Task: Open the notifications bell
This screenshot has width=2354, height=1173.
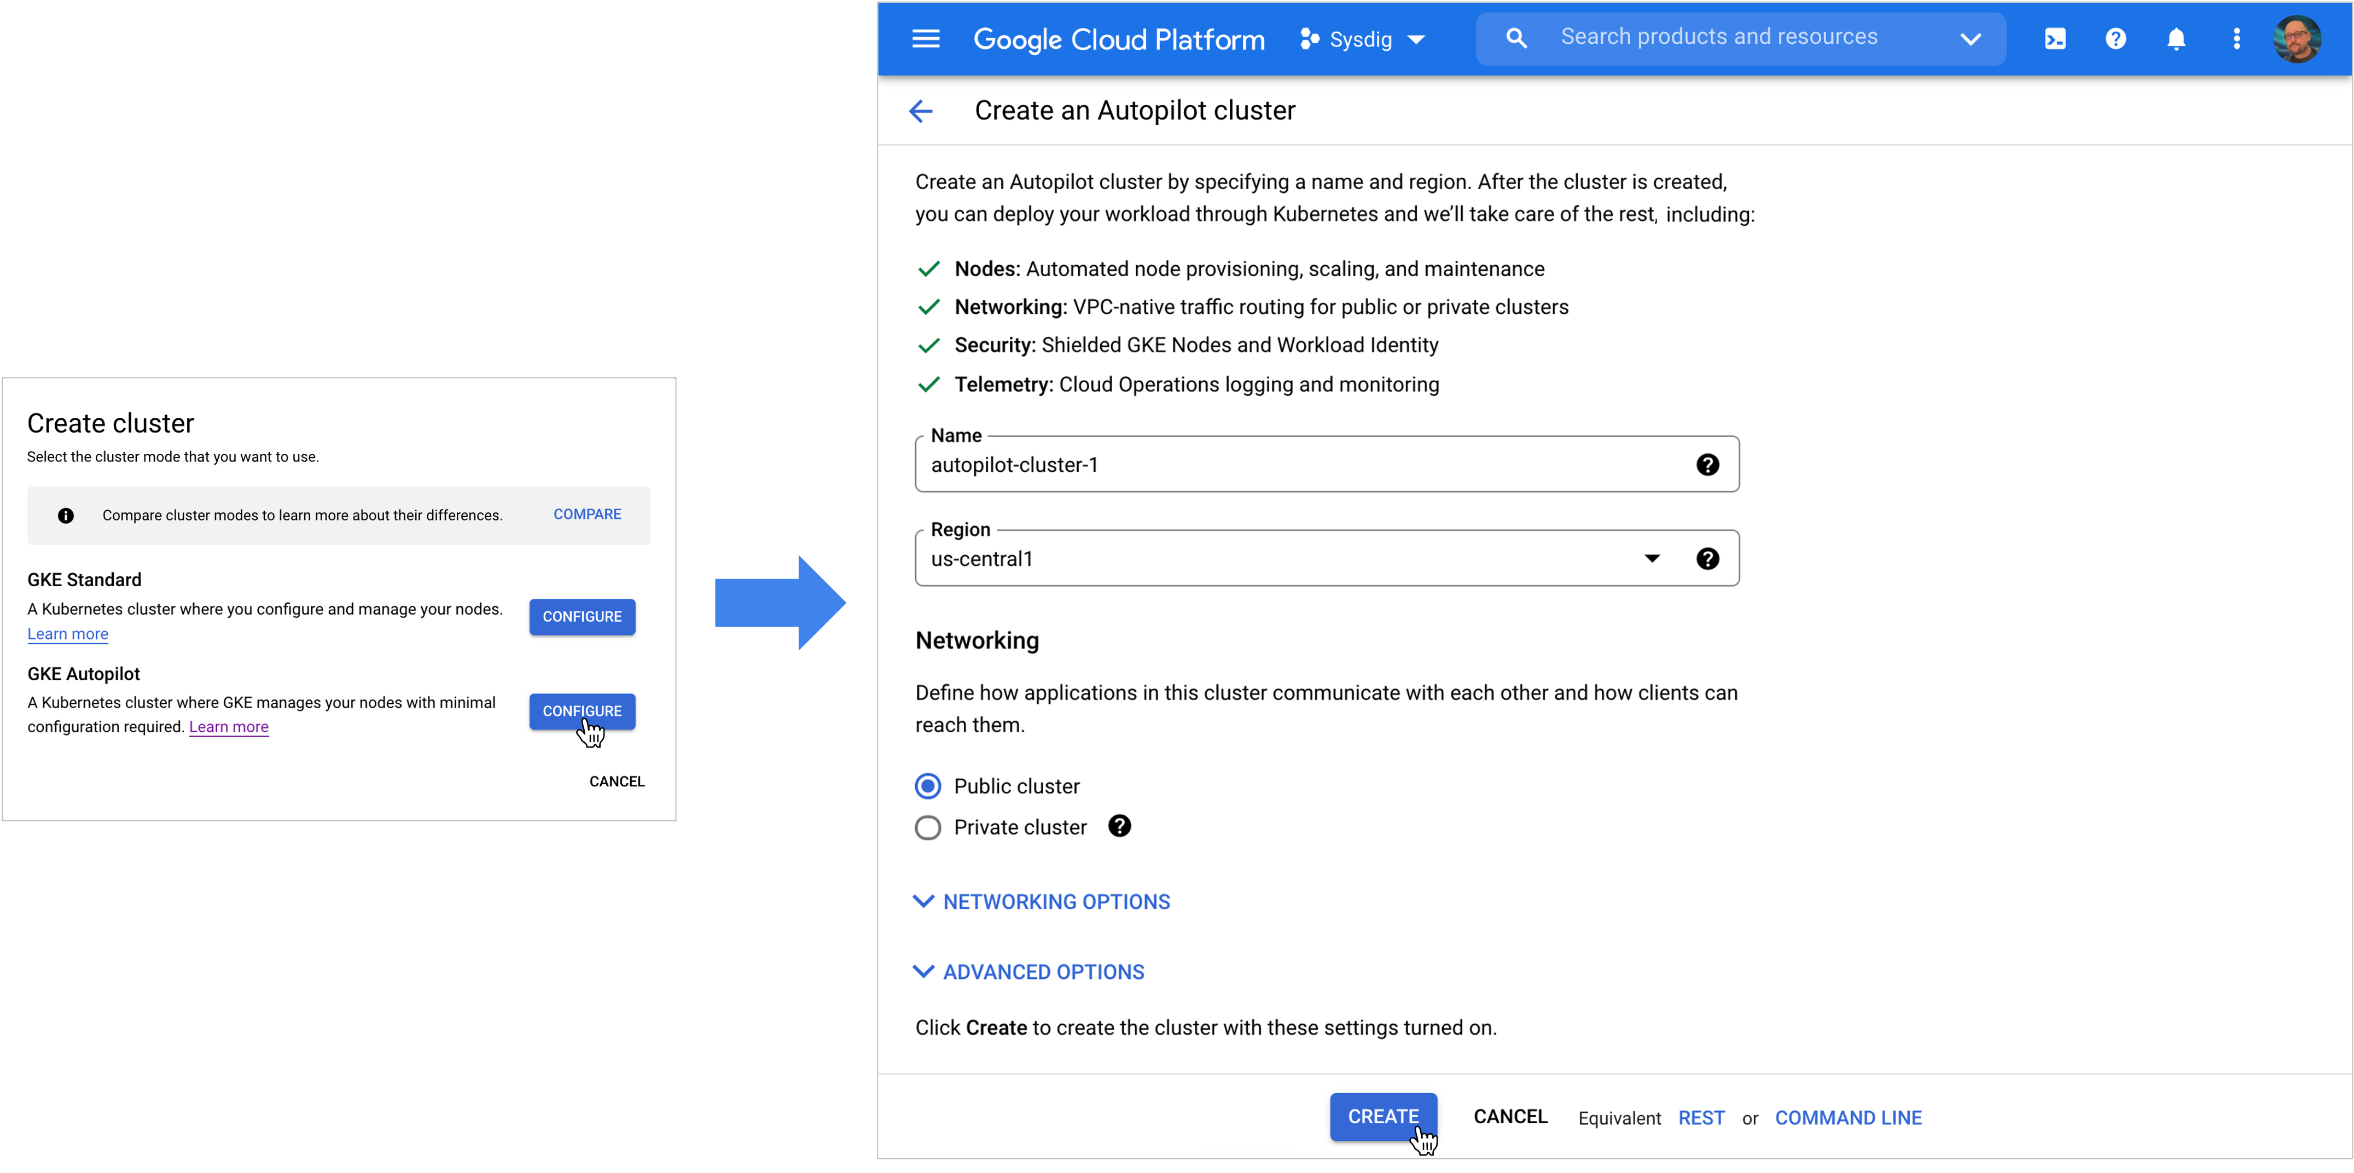Action: pos(2176,38)
